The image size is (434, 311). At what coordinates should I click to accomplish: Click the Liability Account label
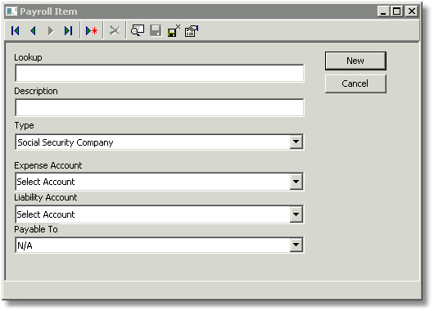[x=46, y=197]
